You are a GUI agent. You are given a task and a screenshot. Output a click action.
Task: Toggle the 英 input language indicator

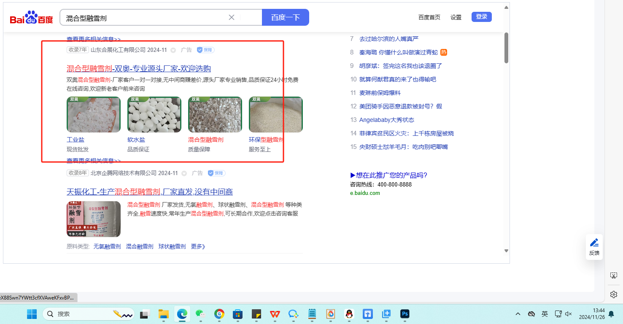[x=545, y=314]
